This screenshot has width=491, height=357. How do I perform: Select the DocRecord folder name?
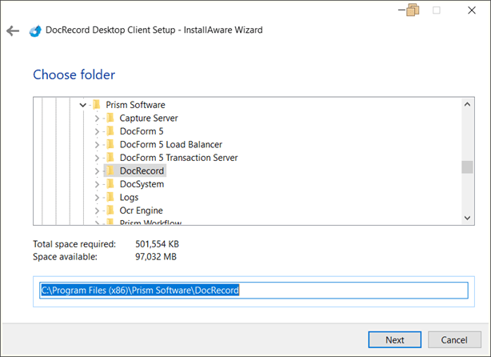(142, 170)
